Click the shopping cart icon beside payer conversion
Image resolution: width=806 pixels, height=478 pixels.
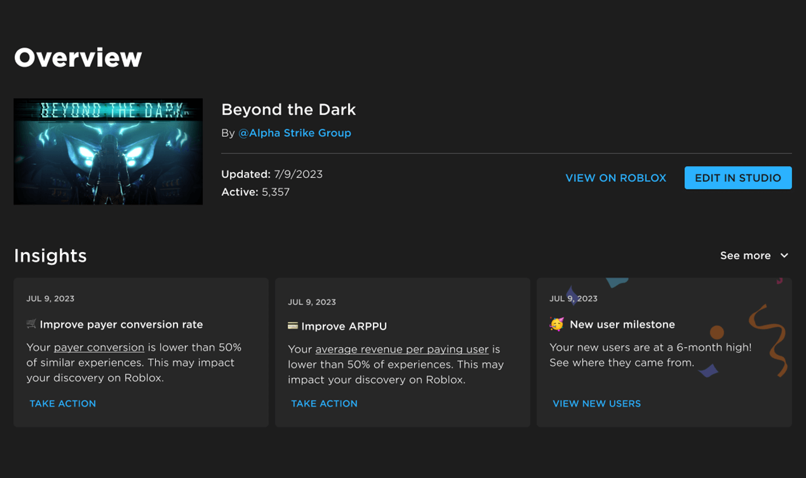[x=31, y=324]
